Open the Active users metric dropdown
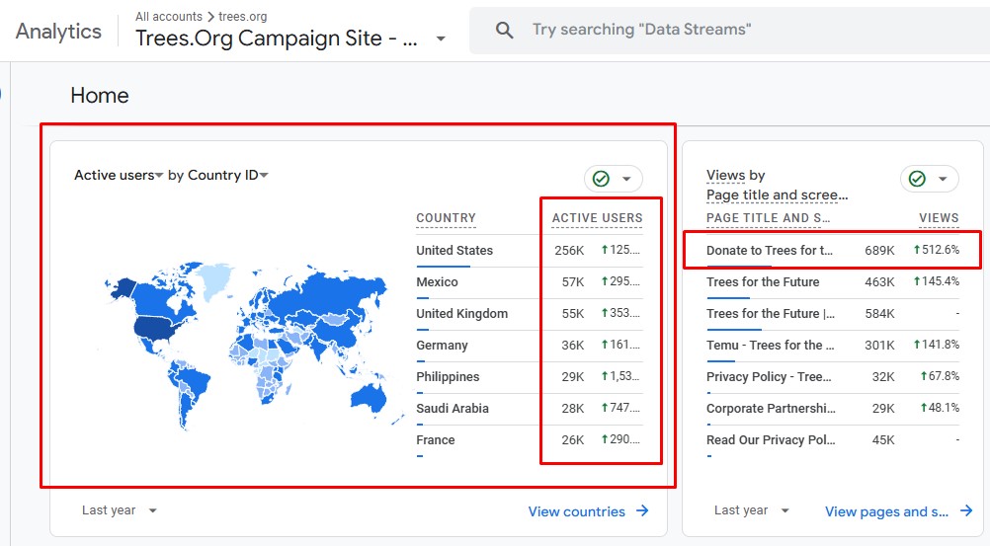The height and width of the screenshot is (546, 990). pyautogui.click(x=119, y=175)
